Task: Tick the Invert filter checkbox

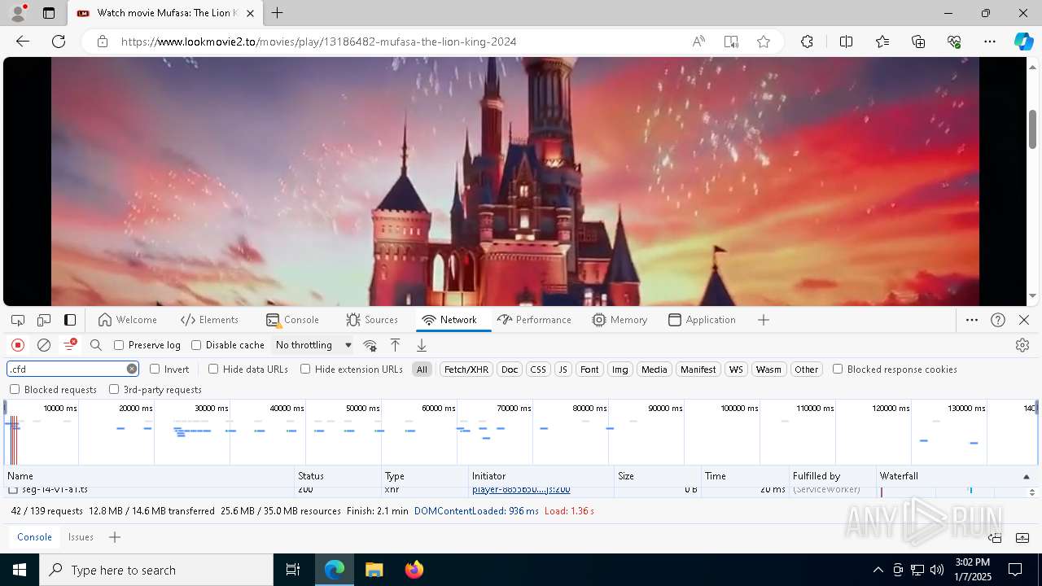Action: (155, 369)
